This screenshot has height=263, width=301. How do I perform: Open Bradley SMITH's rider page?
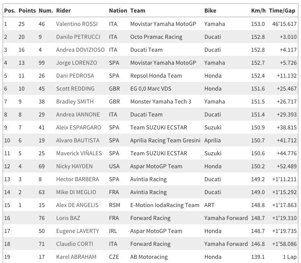(x=75, y=102)
